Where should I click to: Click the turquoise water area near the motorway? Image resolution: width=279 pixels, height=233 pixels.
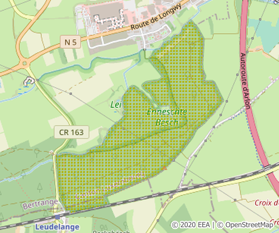point(264,33)
